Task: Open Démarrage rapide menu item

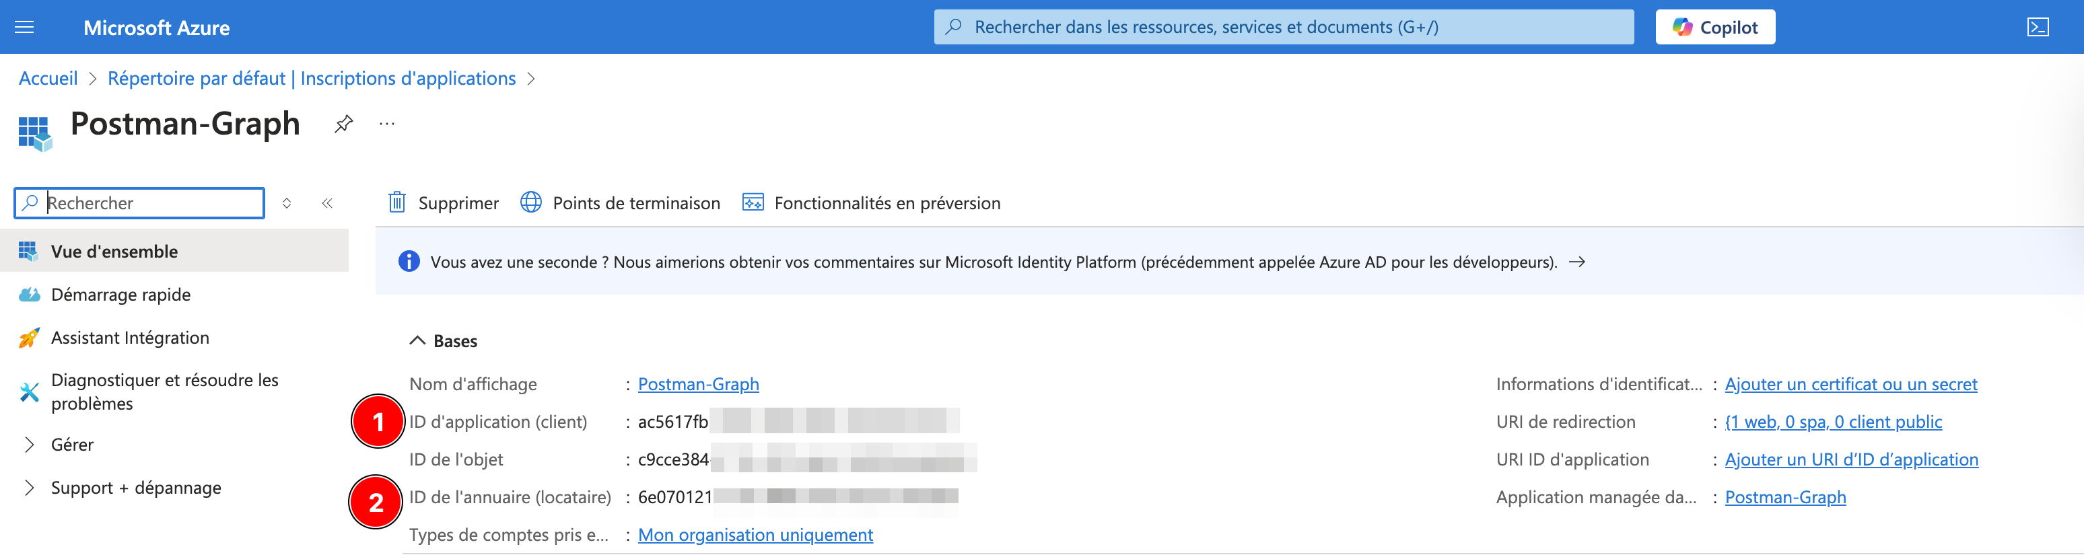Action: [x=120, y=294]
